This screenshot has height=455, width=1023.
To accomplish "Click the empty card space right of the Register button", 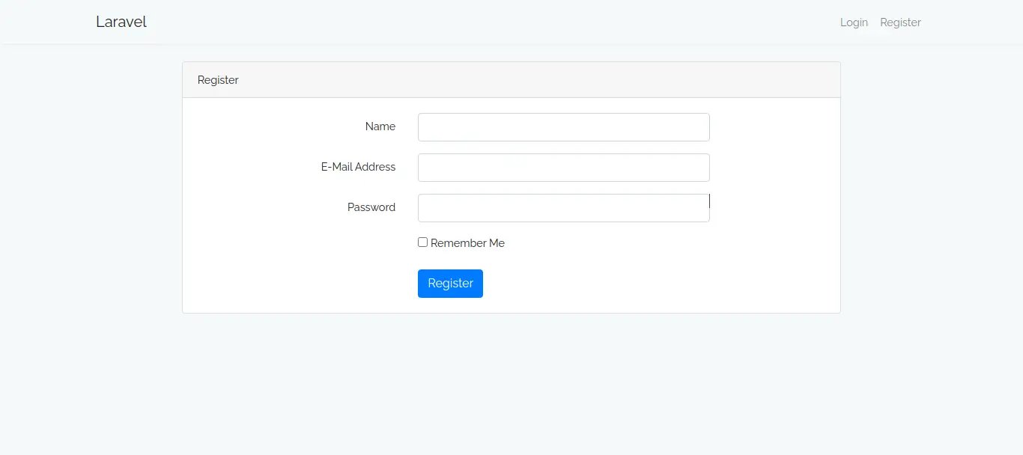I will click(659, 284).
